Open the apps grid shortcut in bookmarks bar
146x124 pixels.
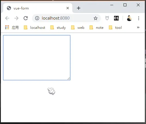[x=12, y=27]
